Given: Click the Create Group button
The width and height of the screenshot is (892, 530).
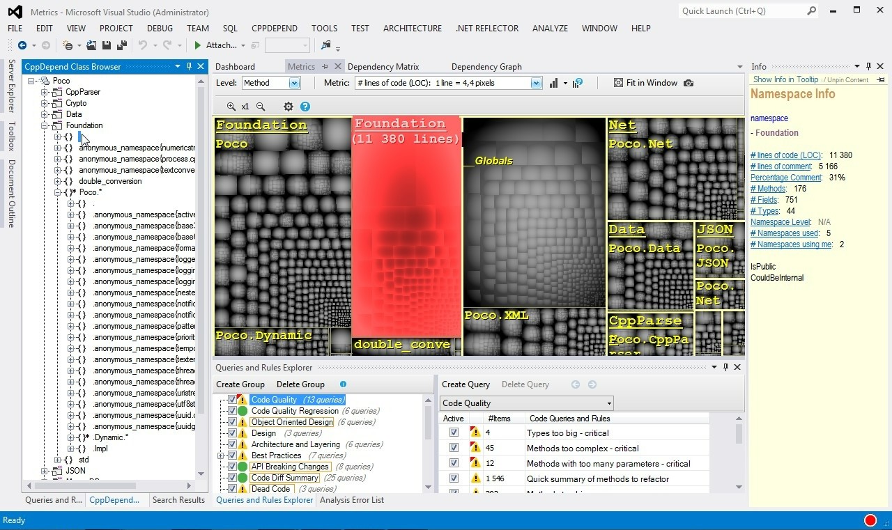Looking at the screenshot, I should (240, 384).
